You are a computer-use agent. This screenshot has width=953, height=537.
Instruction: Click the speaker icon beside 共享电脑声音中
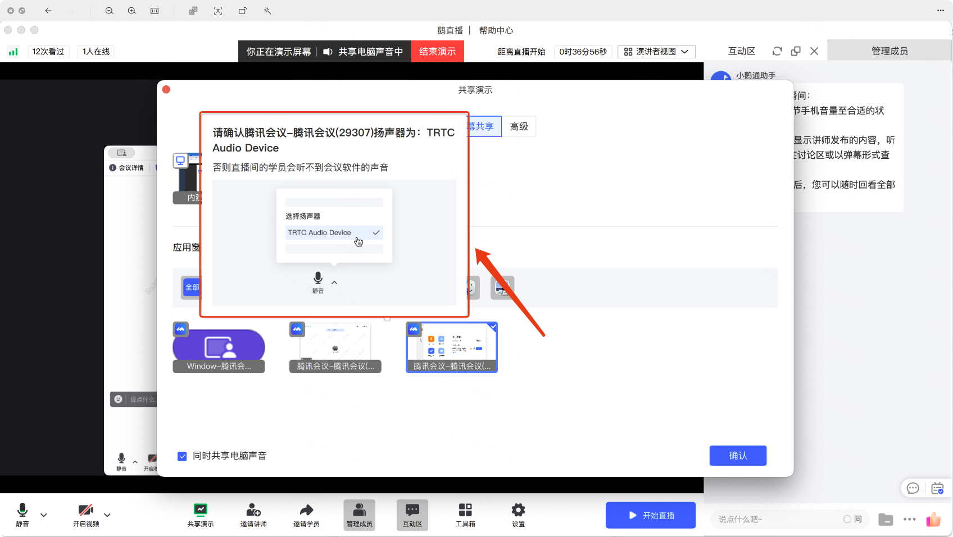[328, 52]
